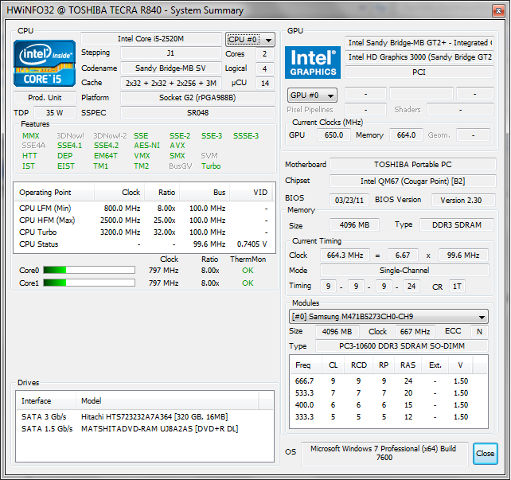This screenshot has width=511, height=480.
Task: Click the SSE4.2 feature label
Action: tap(106, 146)
